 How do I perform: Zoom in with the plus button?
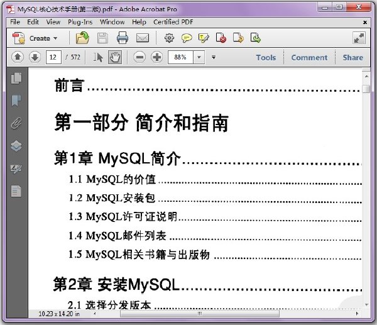[156, 57]
